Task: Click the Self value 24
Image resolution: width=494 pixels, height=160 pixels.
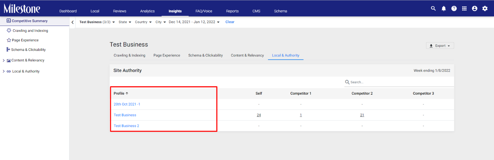Action: [x=259, y=115]
